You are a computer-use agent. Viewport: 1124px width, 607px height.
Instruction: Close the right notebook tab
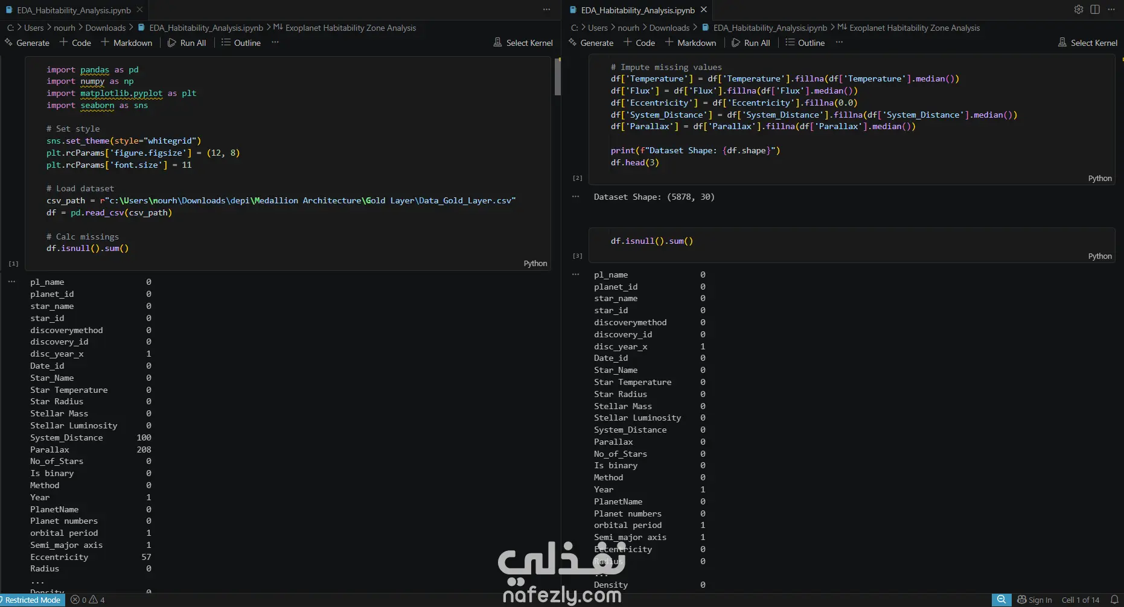(x=704, y=10)
